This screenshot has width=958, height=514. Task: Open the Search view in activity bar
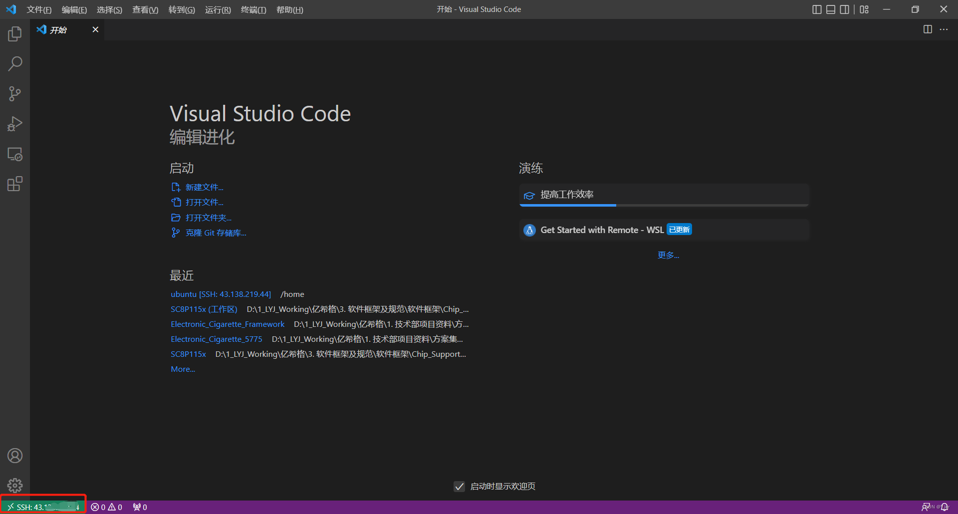pos(15,64)
